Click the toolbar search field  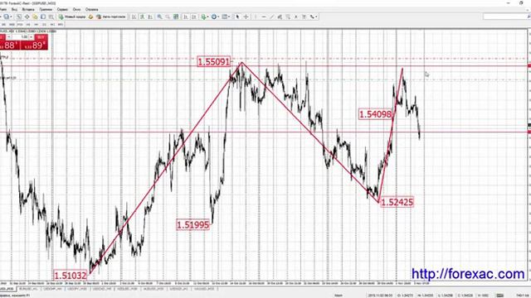[505, 17]
